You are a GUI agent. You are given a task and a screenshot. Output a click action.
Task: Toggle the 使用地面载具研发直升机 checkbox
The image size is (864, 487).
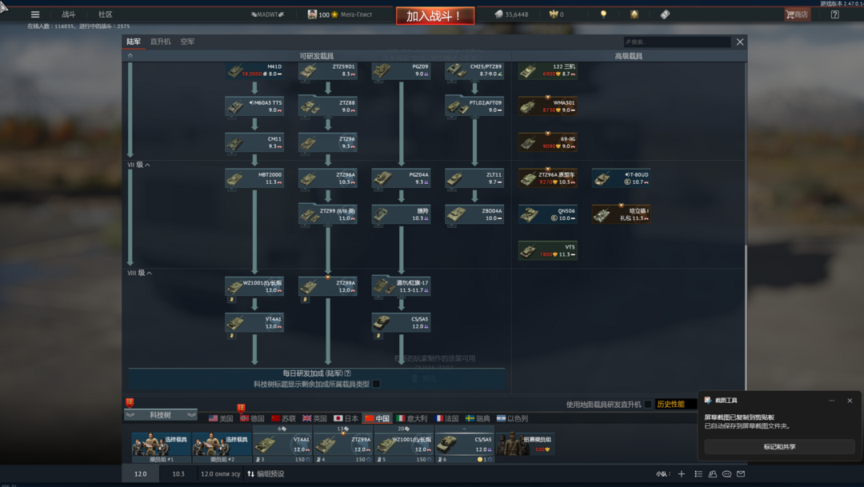(648, 405)
